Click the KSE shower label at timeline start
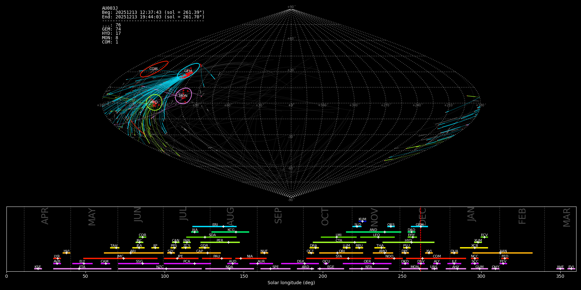The height and width of the screenshot is (290, 581). (x=38, y=267)
